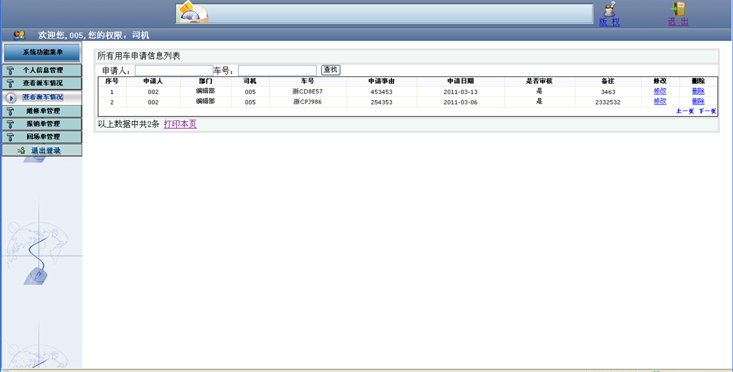Focus the 申请人 search field
The width and height of the screenshot is (733, 372).
[174, 71]
